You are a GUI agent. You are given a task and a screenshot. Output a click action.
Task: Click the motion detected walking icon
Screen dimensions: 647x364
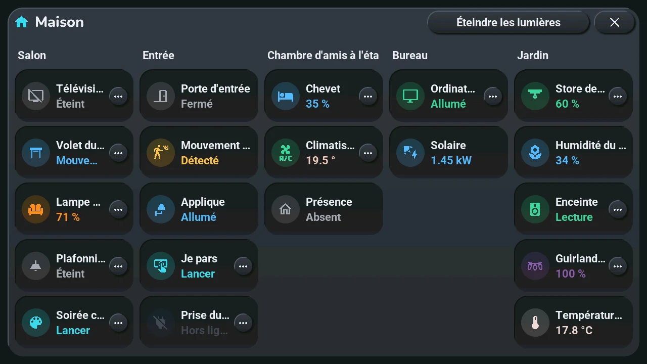tap(161, 152)
